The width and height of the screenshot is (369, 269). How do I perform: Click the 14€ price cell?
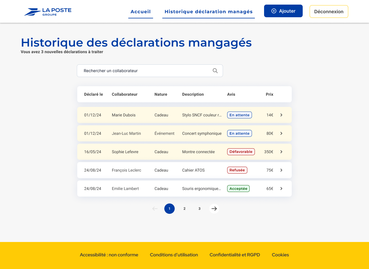point(270,115)
